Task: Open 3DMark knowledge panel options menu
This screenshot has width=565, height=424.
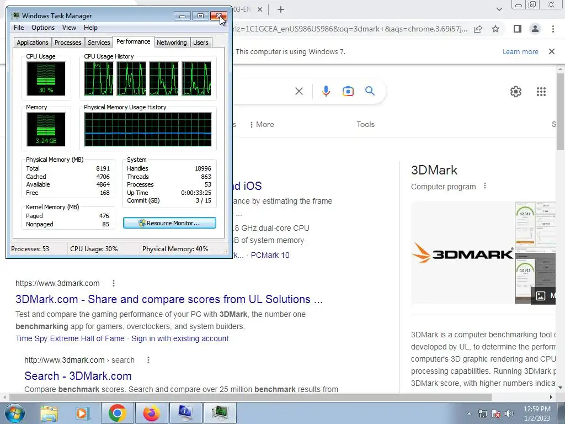Action: (x=485, y=186)
